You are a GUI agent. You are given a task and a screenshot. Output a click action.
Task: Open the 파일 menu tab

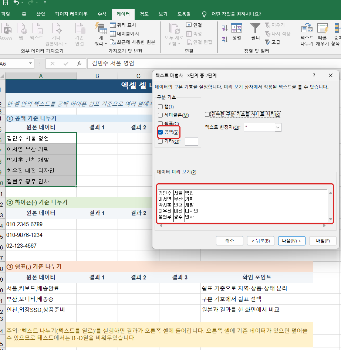pyautogui.click(x=6, y=14)
